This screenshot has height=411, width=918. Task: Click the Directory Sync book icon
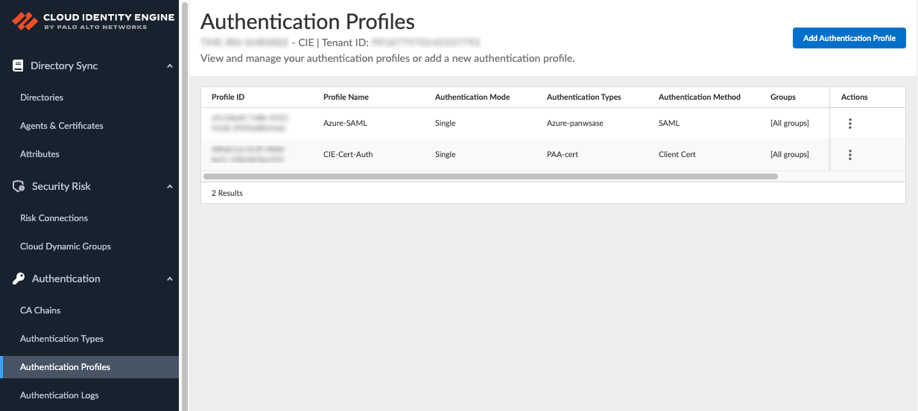(19, 66)
